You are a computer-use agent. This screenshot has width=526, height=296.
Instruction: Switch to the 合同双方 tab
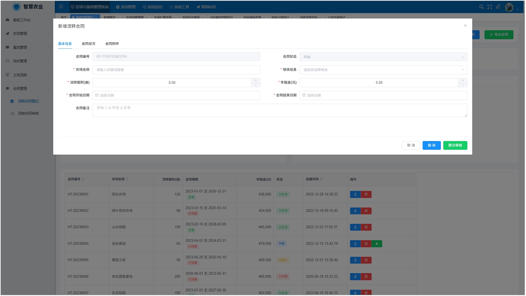(88, 44)
